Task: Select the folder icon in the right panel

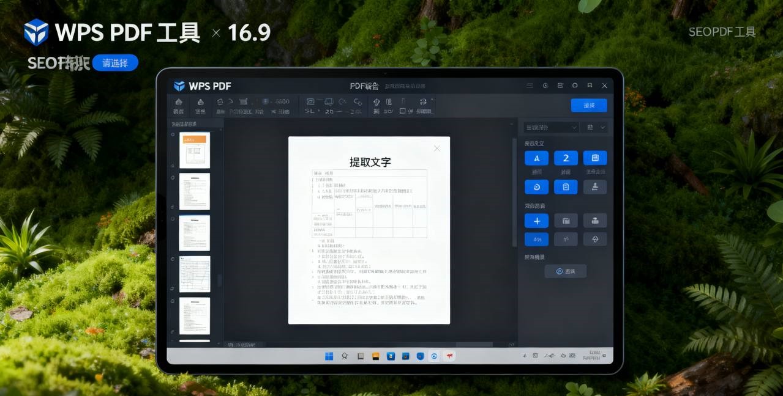Action: [565, 220]
